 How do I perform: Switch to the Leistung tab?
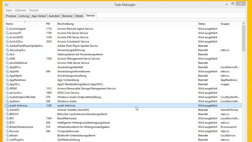[24, 16]
